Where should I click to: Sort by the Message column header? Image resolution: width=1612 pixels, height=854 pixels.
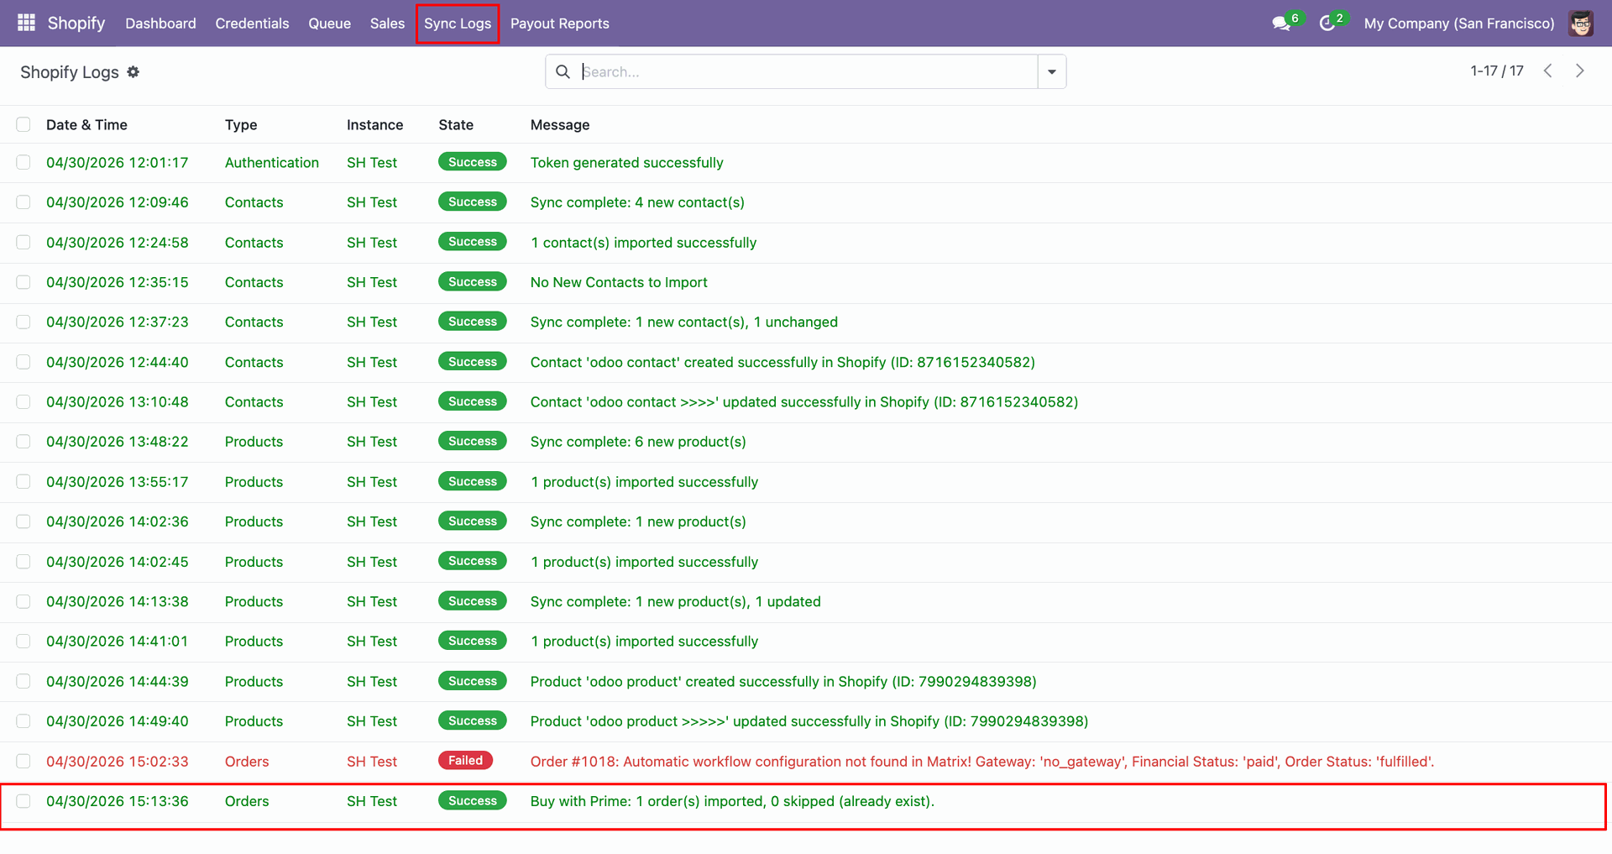pyautogui.click(x=560, y=125)
